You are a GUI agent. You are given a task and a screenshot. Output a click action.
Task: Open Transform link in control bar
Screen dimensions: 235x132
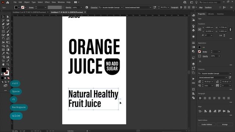[x=208, y=7]
